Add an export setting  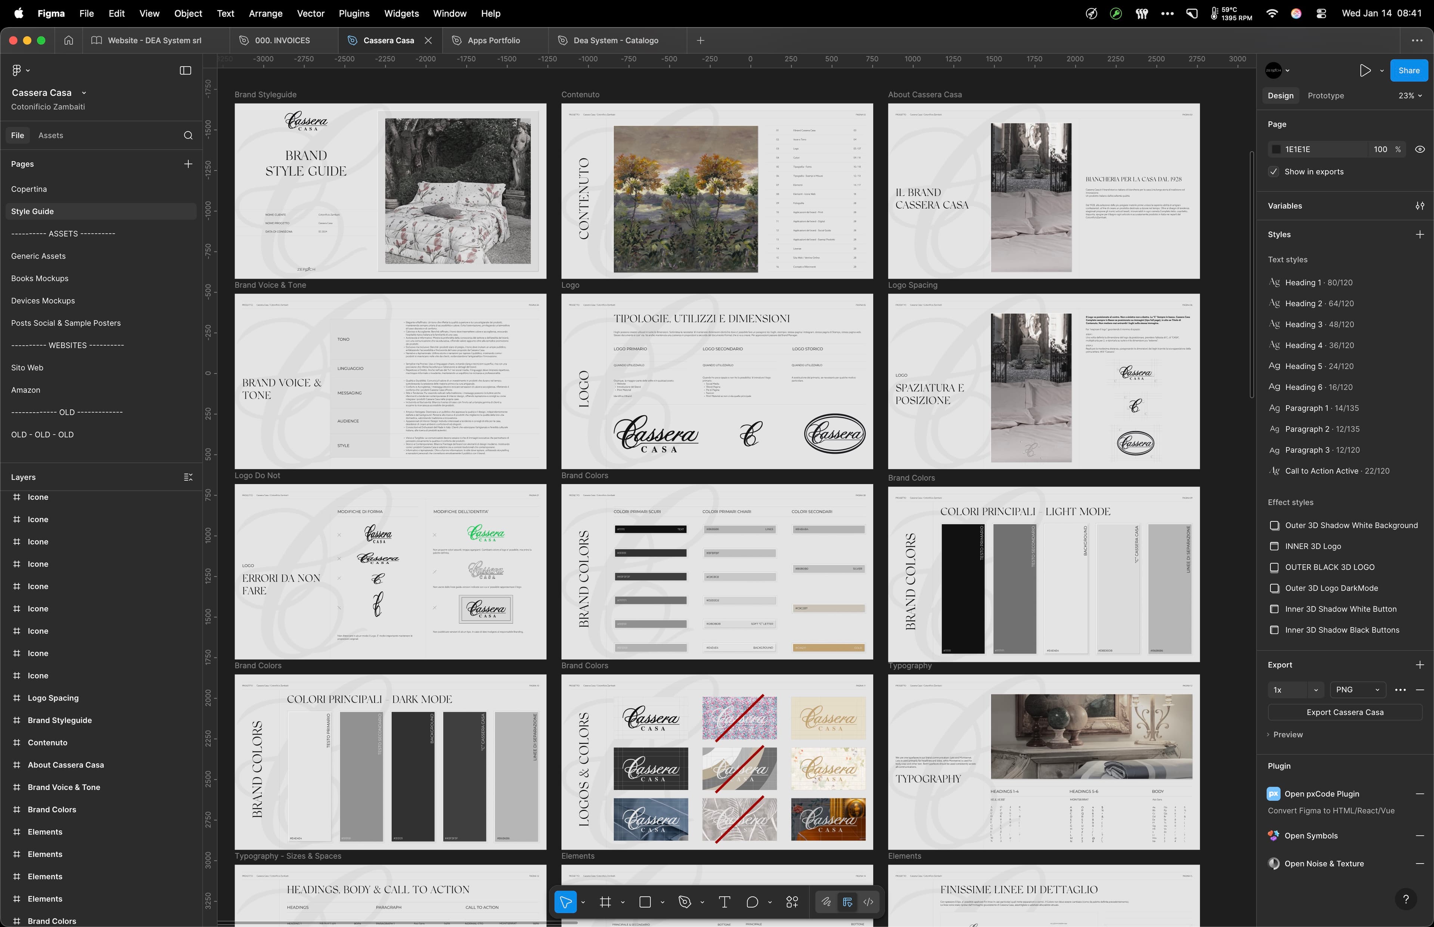1419,664
